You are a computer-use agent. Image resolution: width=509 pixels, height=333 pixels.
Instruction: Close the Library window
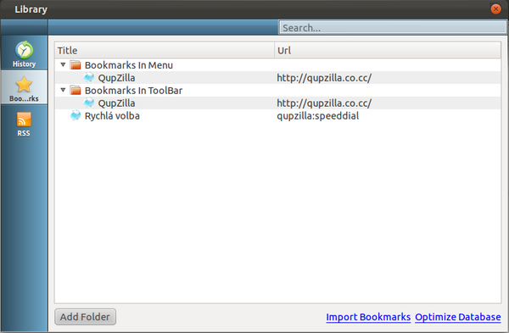tap(495, 8)
